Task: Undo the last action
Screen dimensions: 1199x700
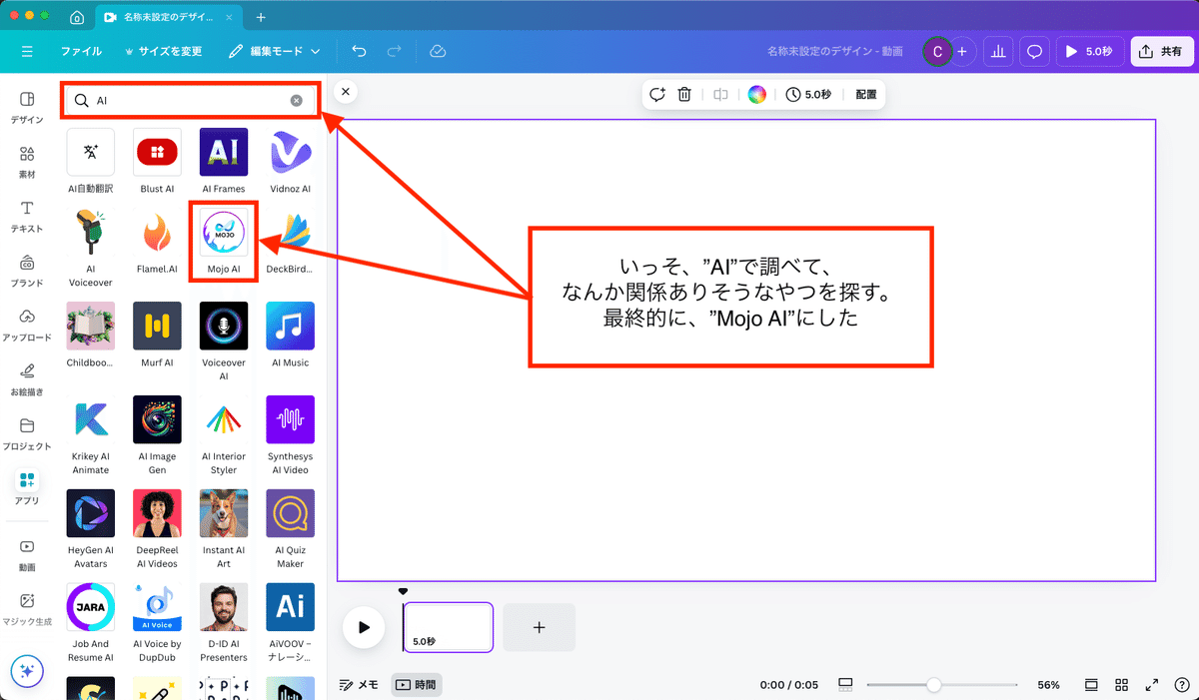Action: point(359,51)
